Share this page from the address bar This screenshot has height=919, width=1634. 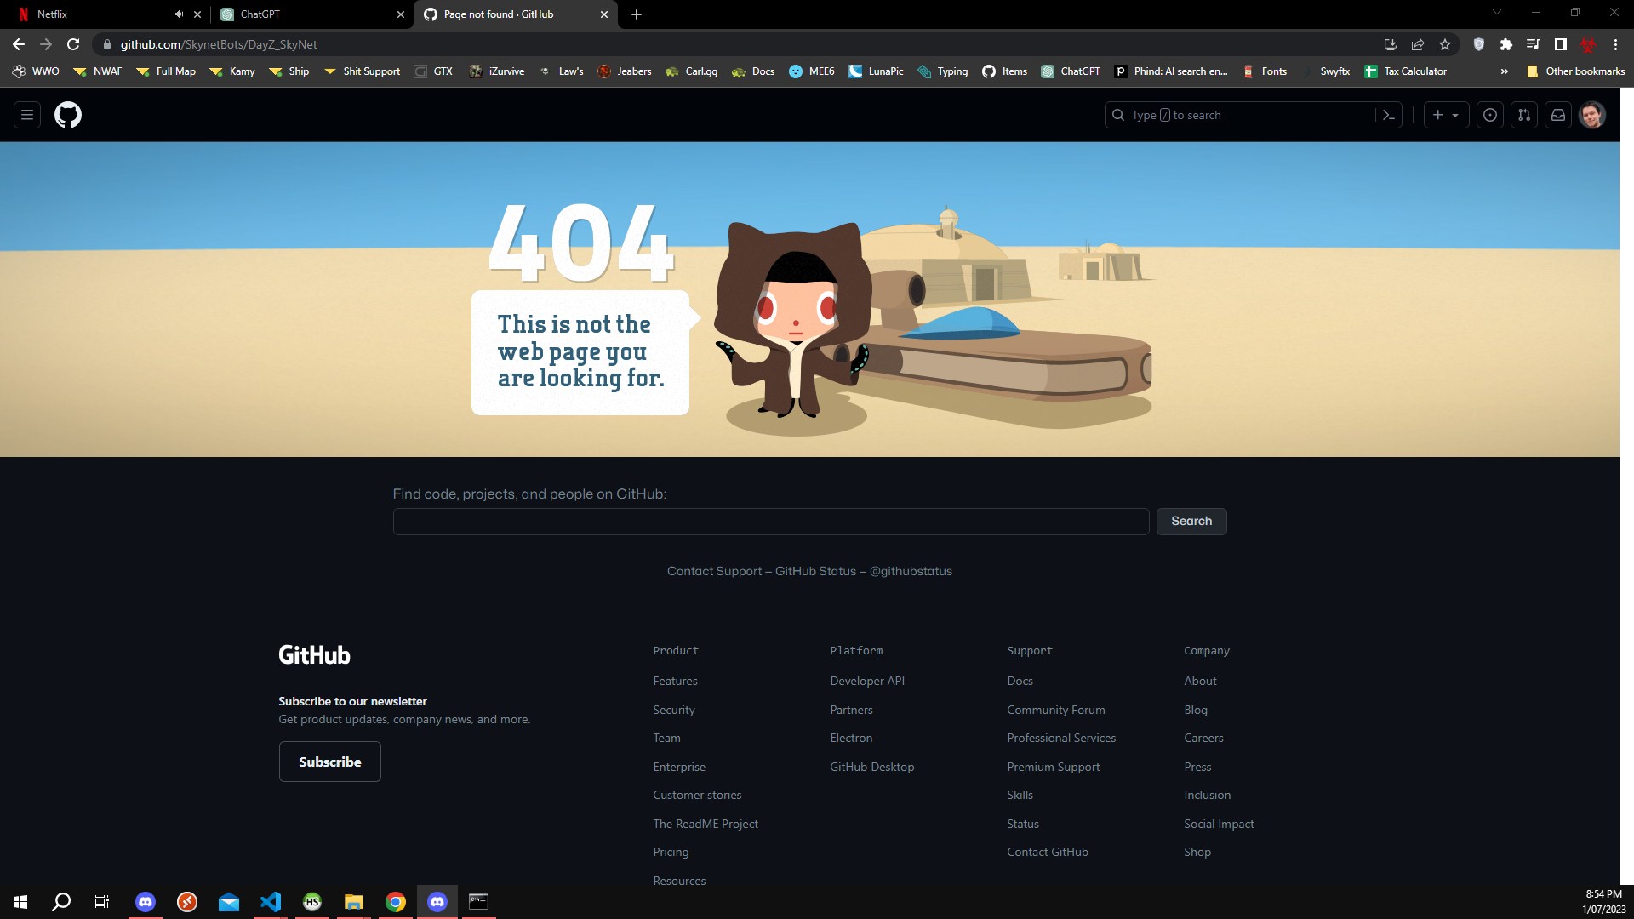[x=1418, y=44]
